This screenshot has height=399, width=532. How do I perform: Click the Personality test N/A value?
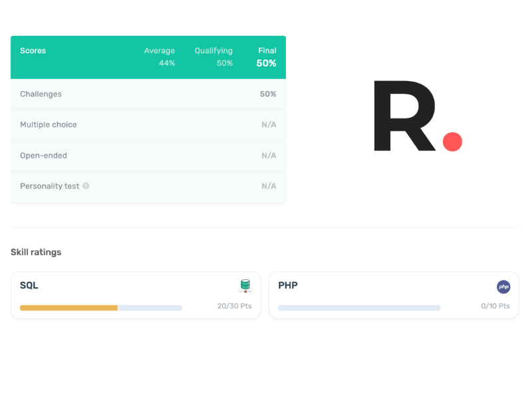pos(269,186)
